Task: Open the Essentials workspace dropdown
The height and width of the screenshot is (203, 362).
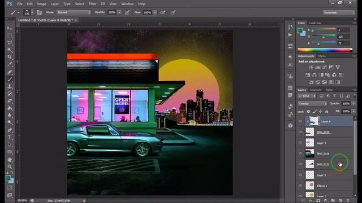Action: coord(339,12)
